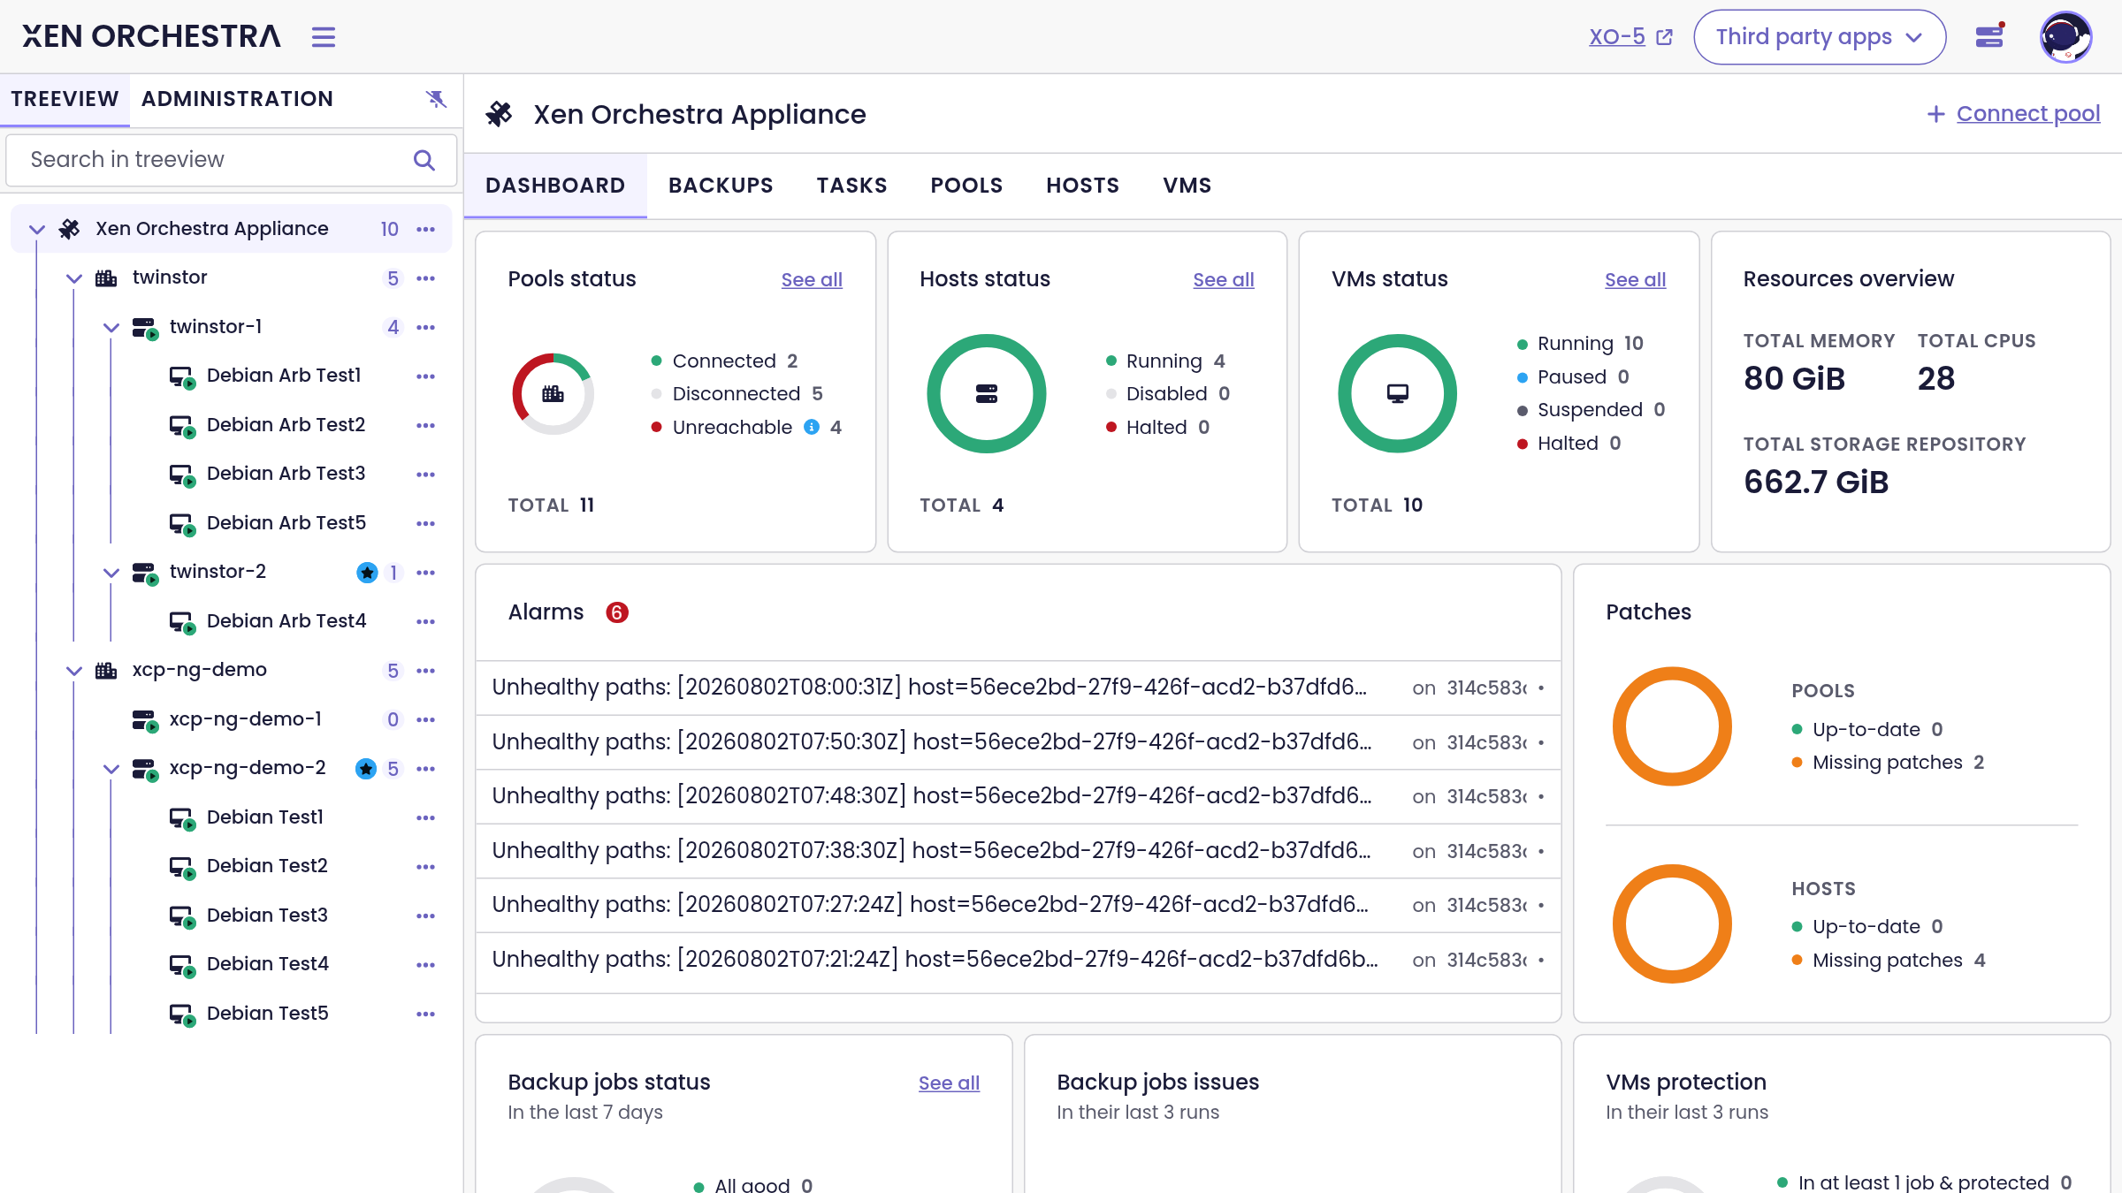Switch to the Tasks tab

coord(851,186)
